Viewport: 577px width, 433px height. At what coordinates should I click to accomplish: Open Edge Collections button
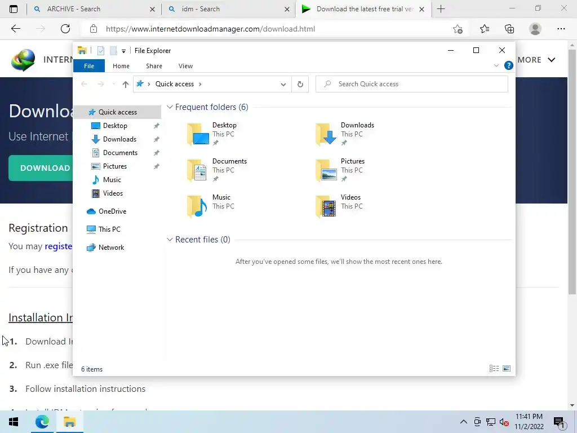coord(509,29)
